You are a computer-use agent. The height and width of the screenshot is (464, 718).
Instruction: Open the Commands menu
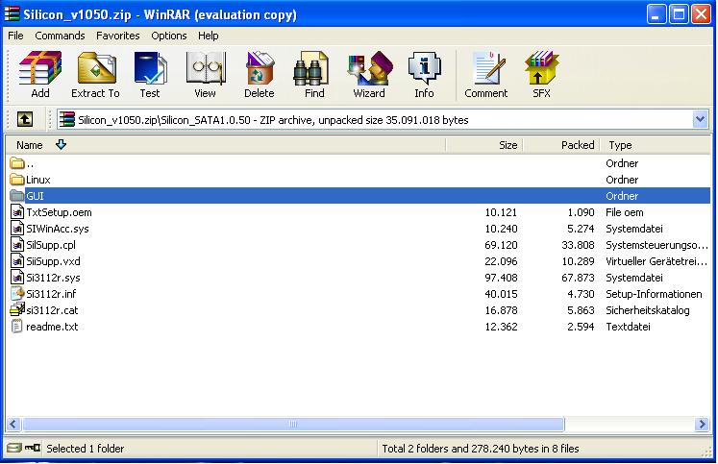coord(60,36)
